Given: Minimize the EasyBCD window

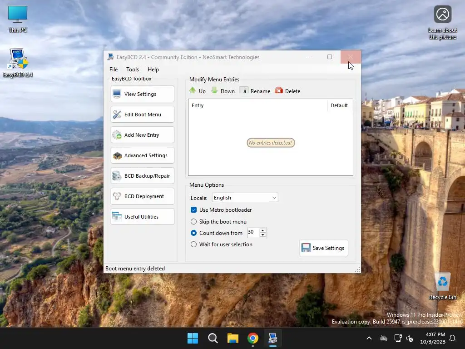Looking at the screenshot, I should pyautogui.click(x=309, y=57).
